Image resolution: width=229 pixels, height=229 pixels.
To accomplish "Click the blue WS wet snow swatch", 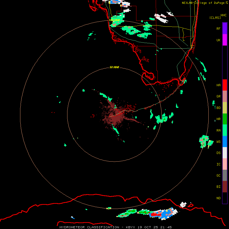I will pos(225,141).
